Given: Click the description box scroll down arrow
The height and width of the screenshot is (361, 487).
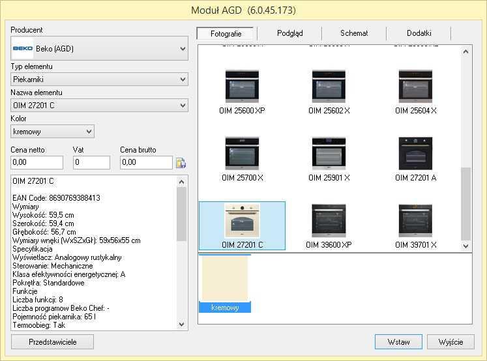Looking at the screenshot, I should [182, 325].
